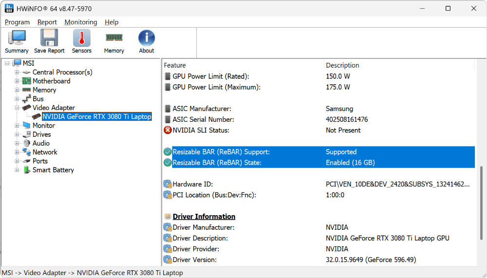Click the gear icon beside Driver Version
The width and height of the screenshot is (487, 278).
[168, 259]
